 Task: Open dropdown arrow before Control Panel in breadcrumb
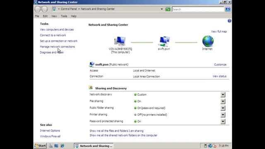tap(59, 9)
